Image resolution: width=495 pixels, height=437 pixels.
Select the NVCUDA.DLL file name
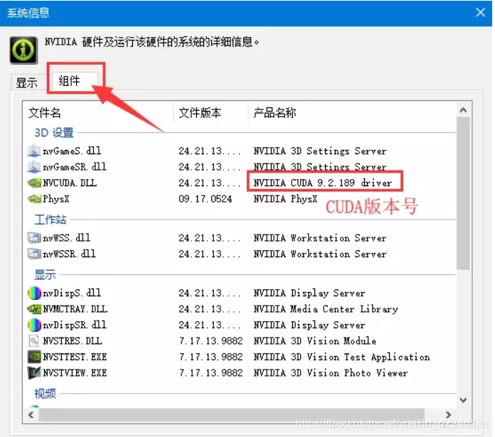tap(70, 183)
